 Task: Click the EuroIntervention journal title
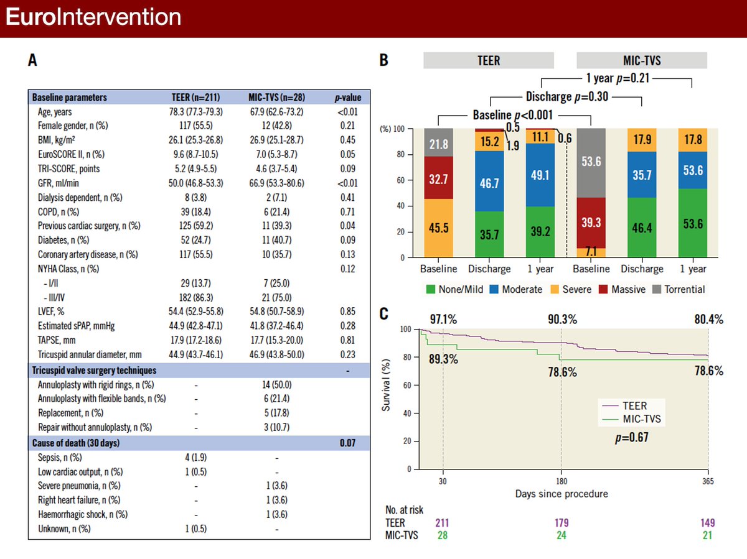(x=93, y=18)
